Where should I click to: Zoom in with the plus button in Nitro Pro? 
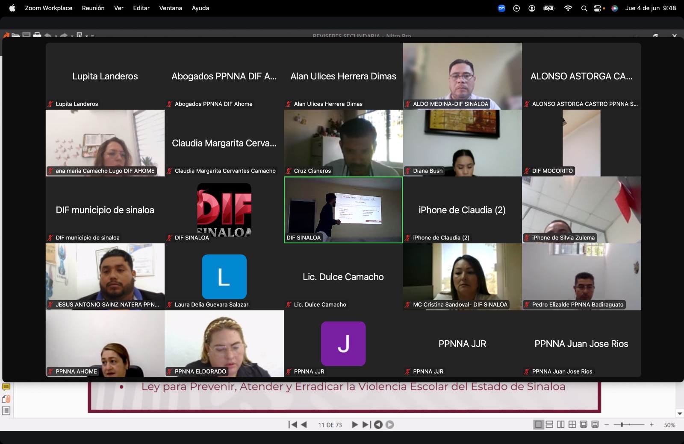tap(652, 424)
